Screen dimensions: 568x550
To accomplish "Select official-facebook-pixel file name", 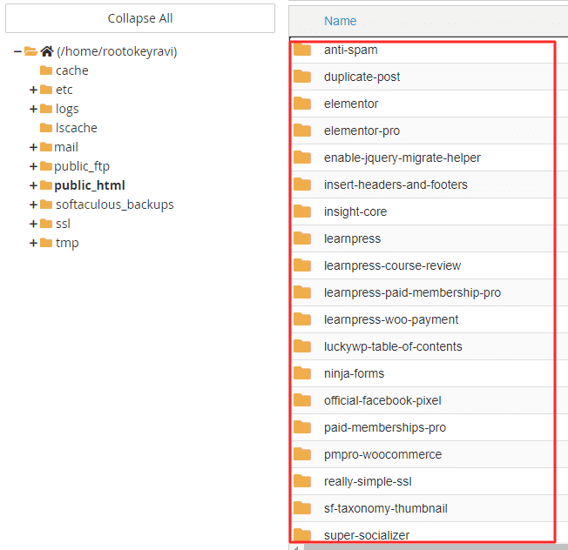I will [x=382, y=400].
